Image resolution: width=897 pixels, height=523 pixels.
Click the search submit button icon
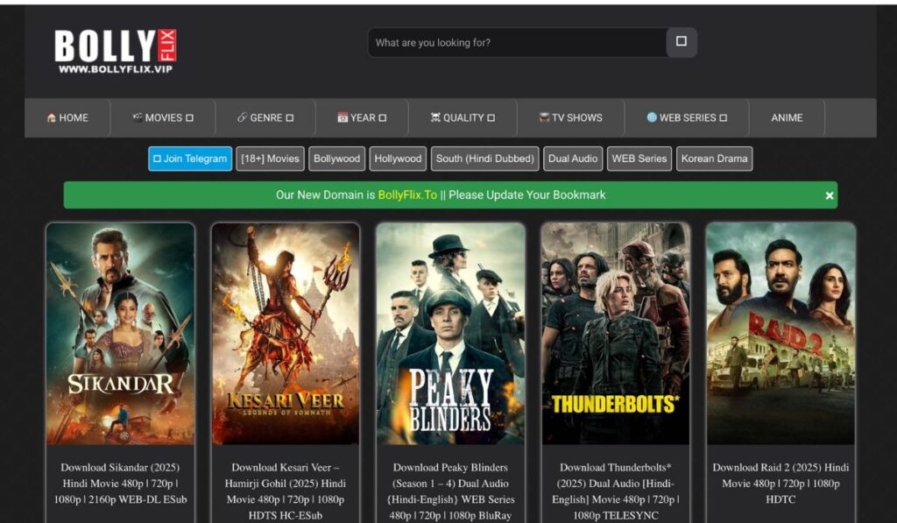click(682, 42)
